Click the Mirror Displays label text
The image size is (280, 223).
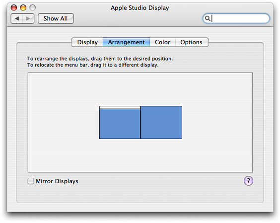[x=57, y=181]
